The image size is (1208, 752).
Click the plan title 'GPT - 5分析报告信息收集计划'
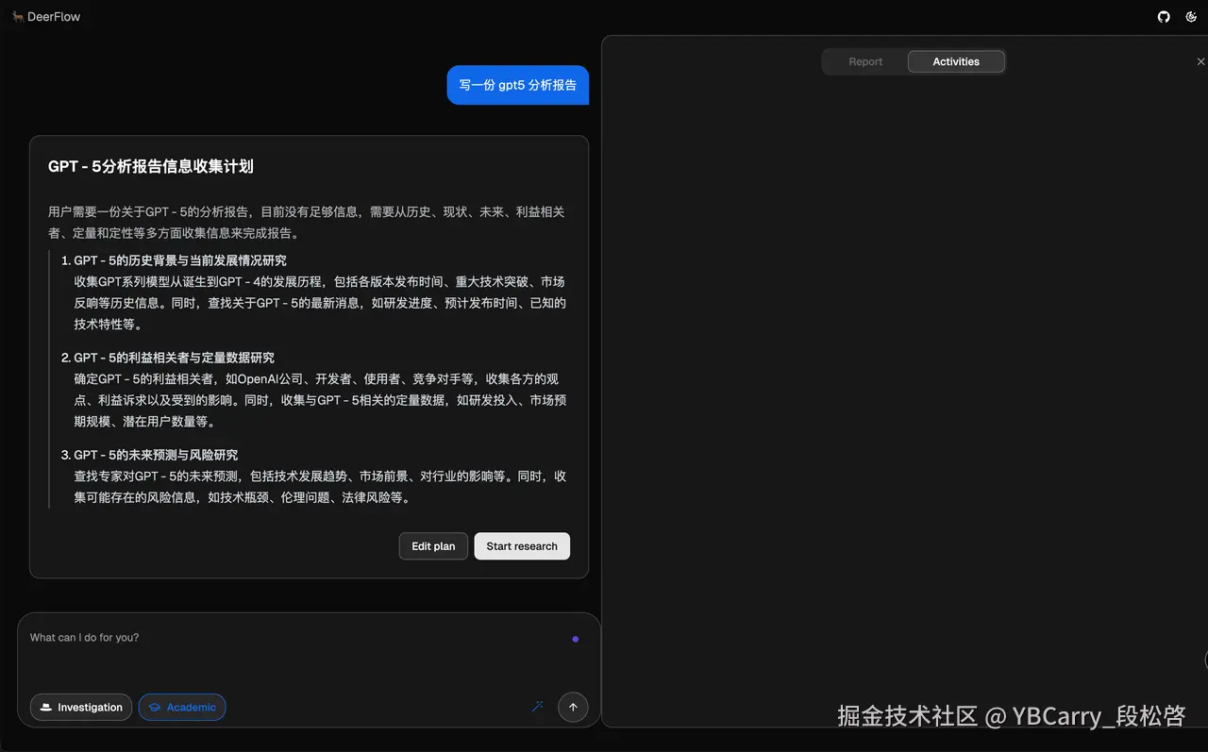pos(151,166)
